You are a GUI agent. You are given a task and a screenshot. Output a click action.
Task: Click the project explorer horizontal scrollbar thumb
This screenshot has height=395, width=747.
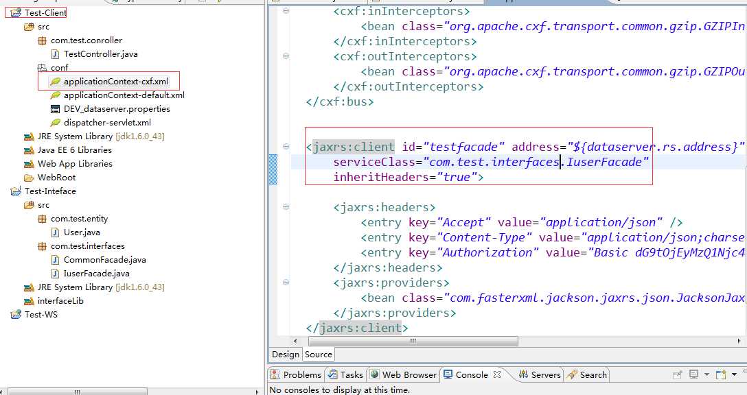tap(77, 392)
